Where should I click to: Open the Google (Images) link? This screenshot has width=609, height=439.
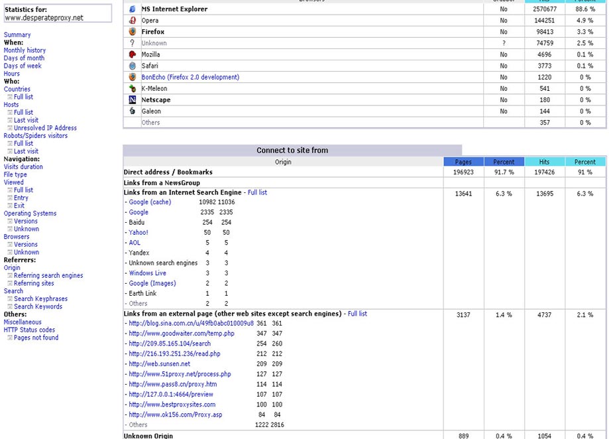point(152,283)
